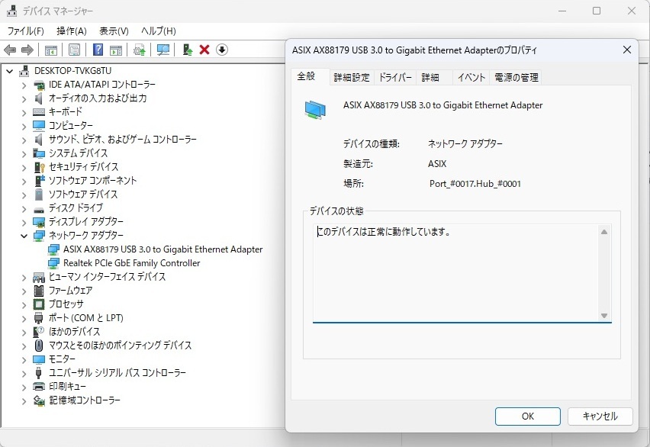Screen dimensions: 650x447
Task: Click the プロセッサ chip icon
Action: pyautogui.click(x=39, y=304)
